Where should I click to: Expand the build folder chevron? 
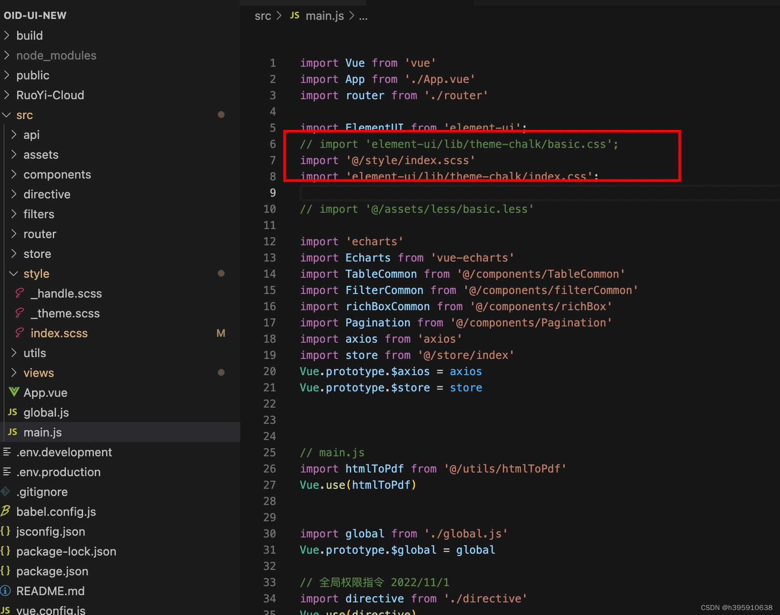6,35
